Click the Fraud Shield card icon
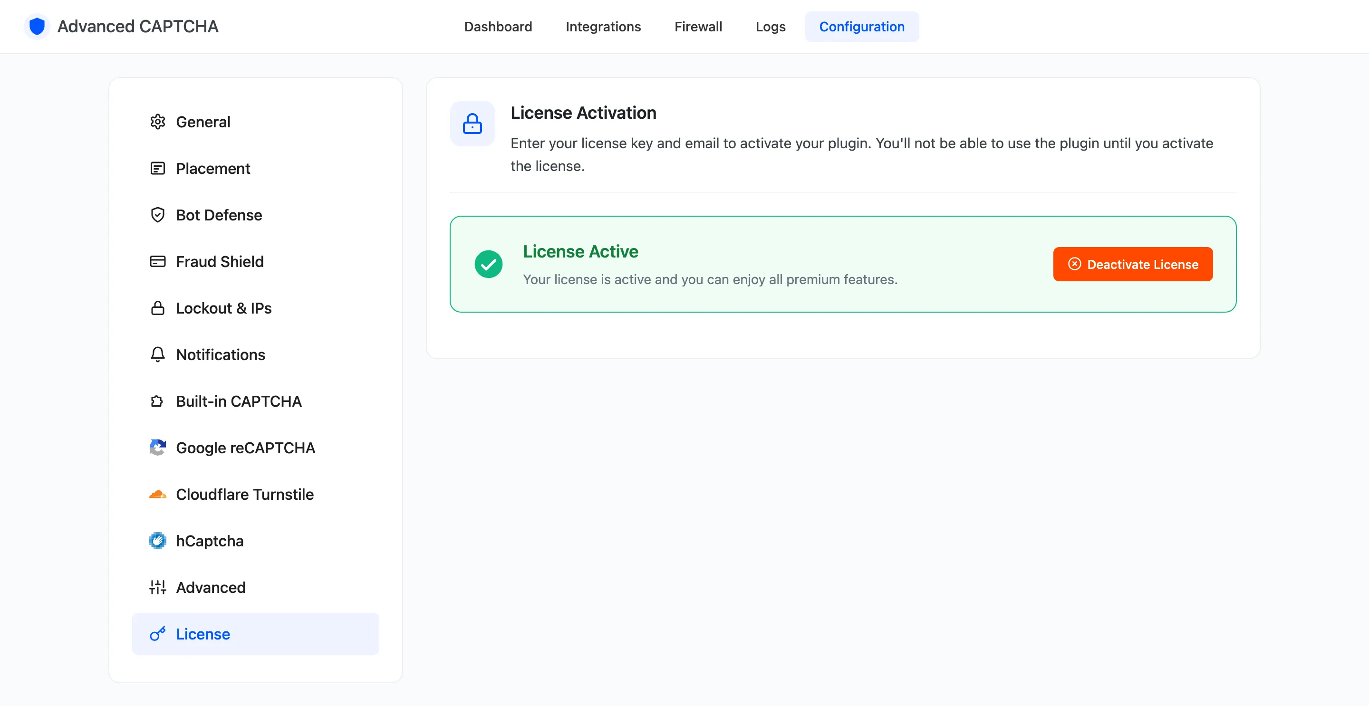 pyautogui.click(x=157, y=261)
